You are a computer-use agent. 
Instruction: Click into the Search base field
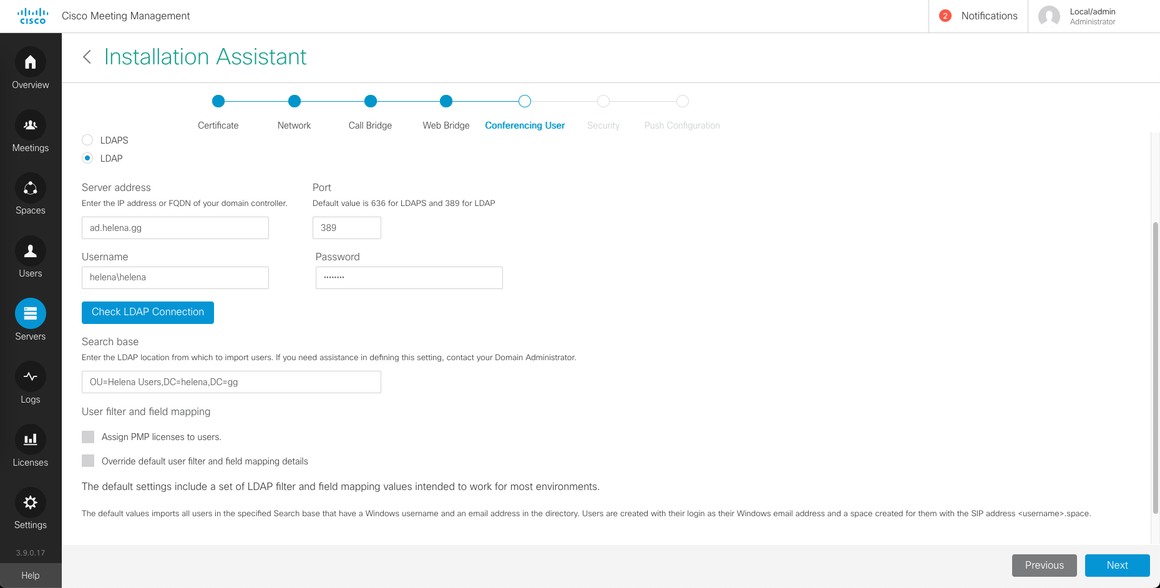click(x=231, y=382)
